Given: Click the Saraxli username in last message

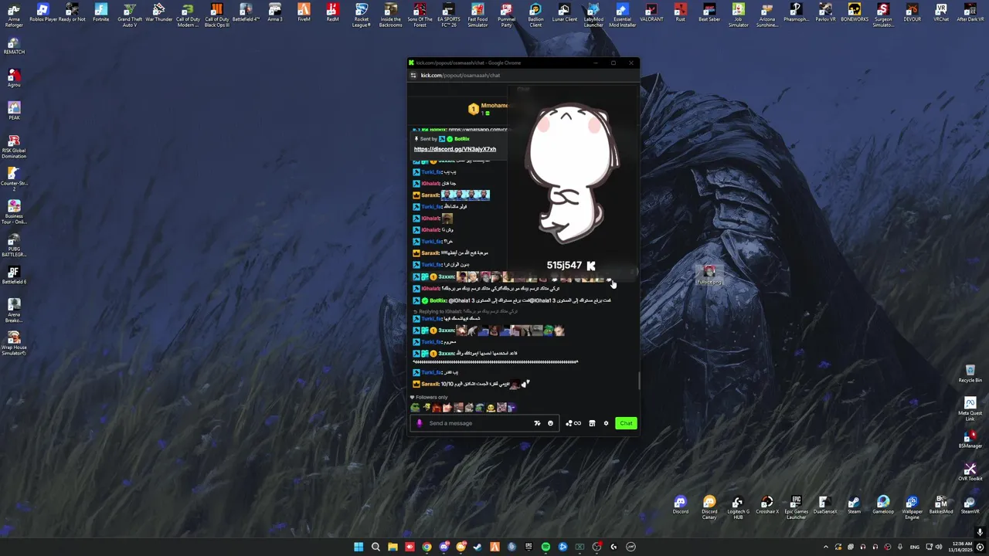Looking at the screenshot, I should tap(430, 384).
